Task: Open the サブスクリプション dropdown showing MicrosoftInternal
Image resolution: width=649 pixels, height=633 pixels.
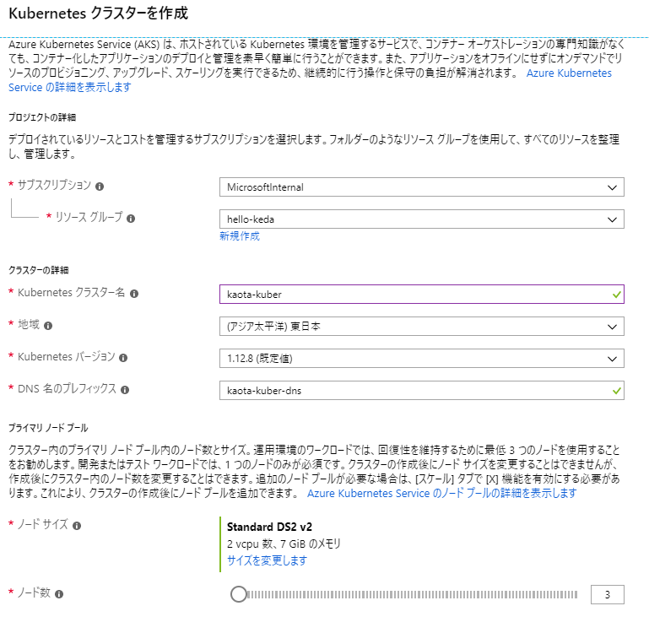Action: coord(422,187)
